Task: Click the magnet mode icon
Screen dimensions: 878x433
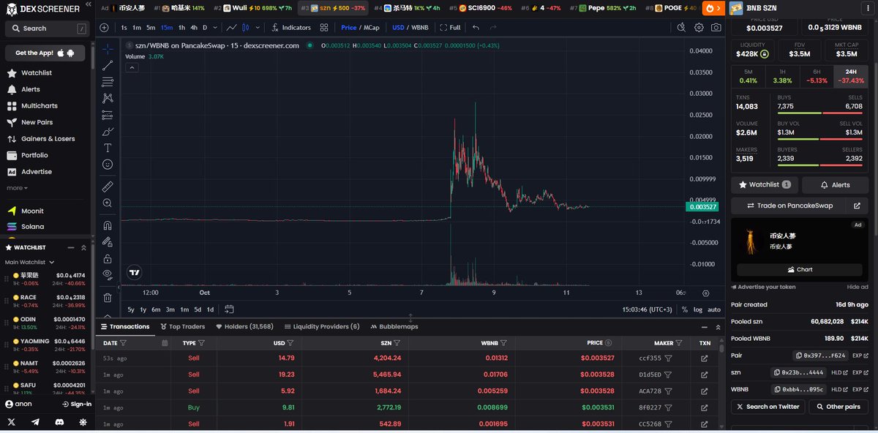Action: coord(108,225)
